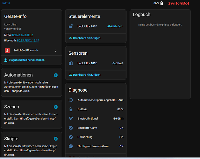Open the Bluetooth address link B0:E9:FE:D2:18:1F
200x159 pixels.
click(28, 40)
